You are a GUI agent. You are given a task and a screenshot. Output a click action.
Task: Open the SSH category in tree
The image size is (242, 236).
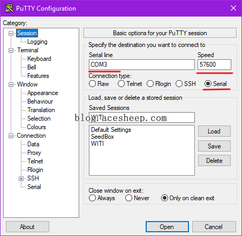click(x=33, y=178)
